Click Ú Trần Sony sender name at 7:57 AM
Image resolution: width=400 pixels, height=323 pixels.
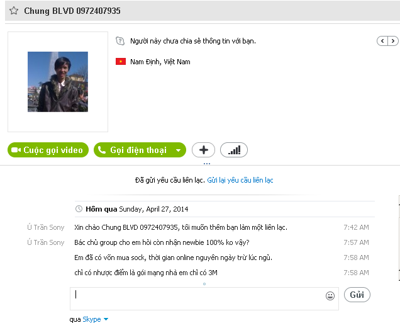click(46, 242)
